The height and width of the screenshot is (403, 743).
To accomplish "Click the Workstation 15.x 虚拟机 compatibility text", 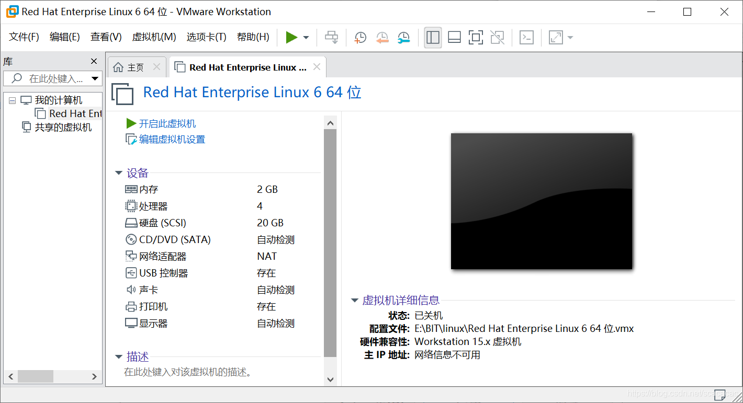I will pyautogui.click(x=468, y=342).
